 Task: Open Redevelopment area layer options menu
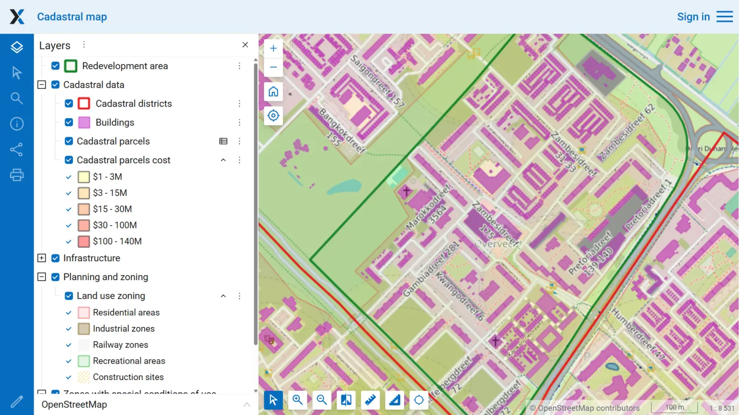[x=239, y=66]
